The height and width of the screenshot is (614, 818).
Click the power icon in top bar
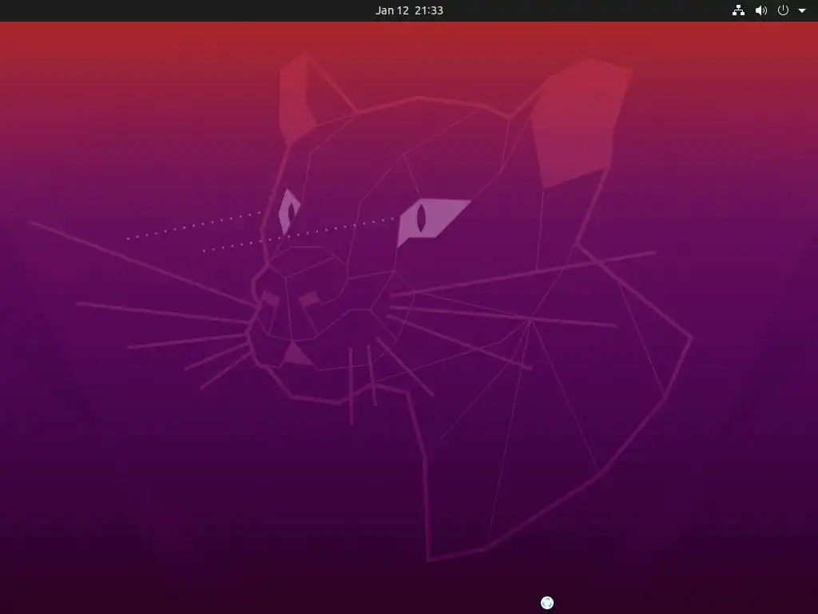point(783,10)
